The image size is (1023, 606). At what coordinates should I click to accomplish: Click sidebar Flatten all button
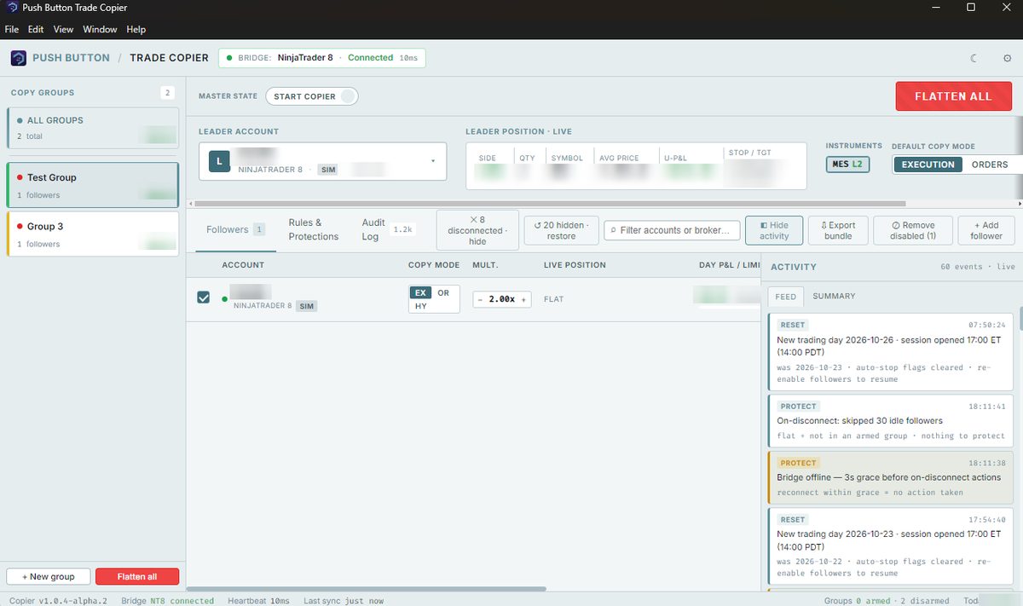coord(137,577)
